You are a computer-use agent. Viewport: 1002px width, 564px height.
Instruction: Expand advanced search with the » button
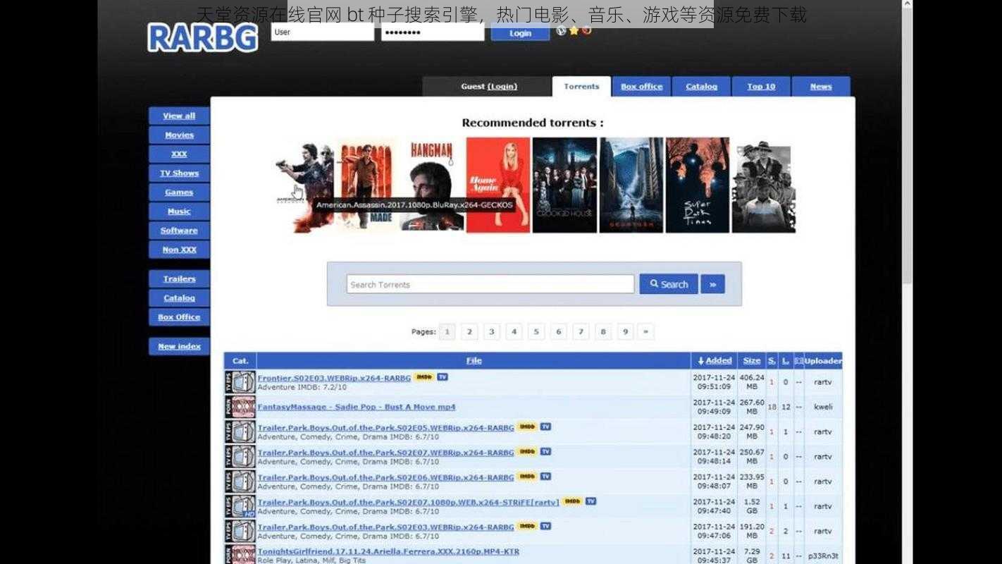pos(712,284)
